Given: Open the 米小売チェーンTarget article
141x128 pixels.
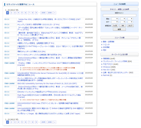Looking at the screenshot, I should point(49,114).
